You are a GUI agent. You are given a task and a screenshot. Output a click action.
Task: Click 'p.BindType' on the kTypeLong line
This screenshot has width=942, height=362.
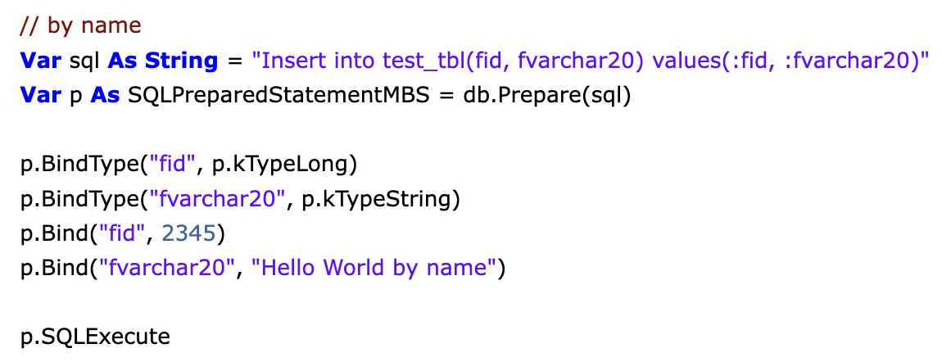tap(80, 165)
